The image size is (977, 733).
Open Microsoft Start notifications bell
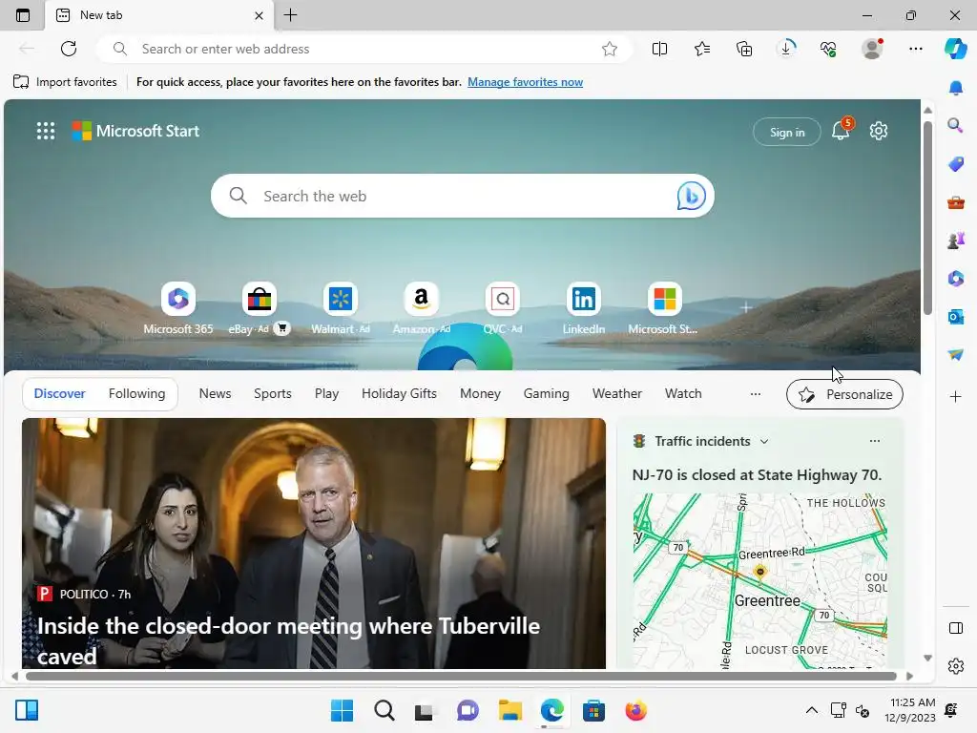841,130
